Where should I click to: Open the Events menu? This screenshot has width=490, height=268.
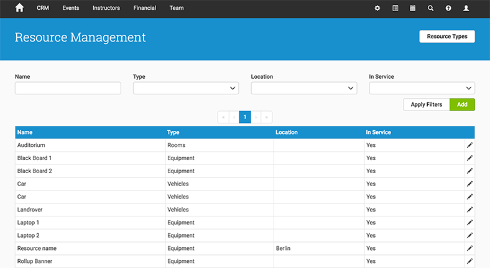click(71, 8)
